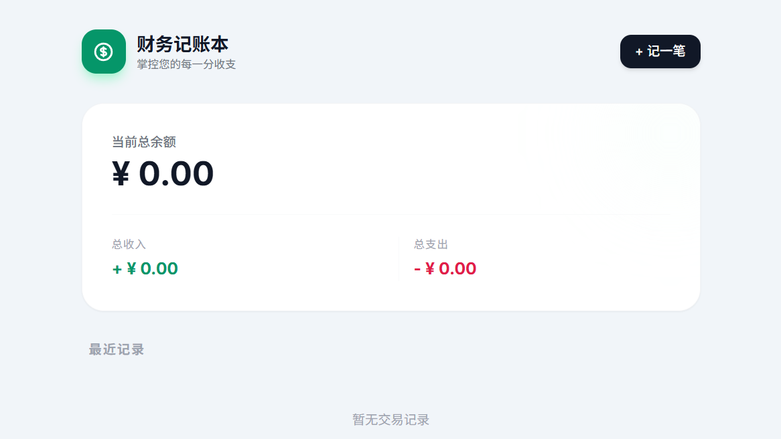Viewport: 781px width, 439px height.
Task: Click the subtitle "掌控您的每一分收支"
Action: (x=186, y=64)
